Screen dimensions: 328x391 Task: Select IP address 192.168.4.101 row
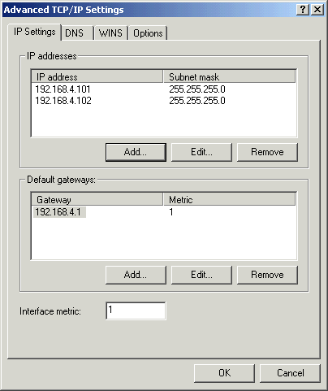coord(164,89)
